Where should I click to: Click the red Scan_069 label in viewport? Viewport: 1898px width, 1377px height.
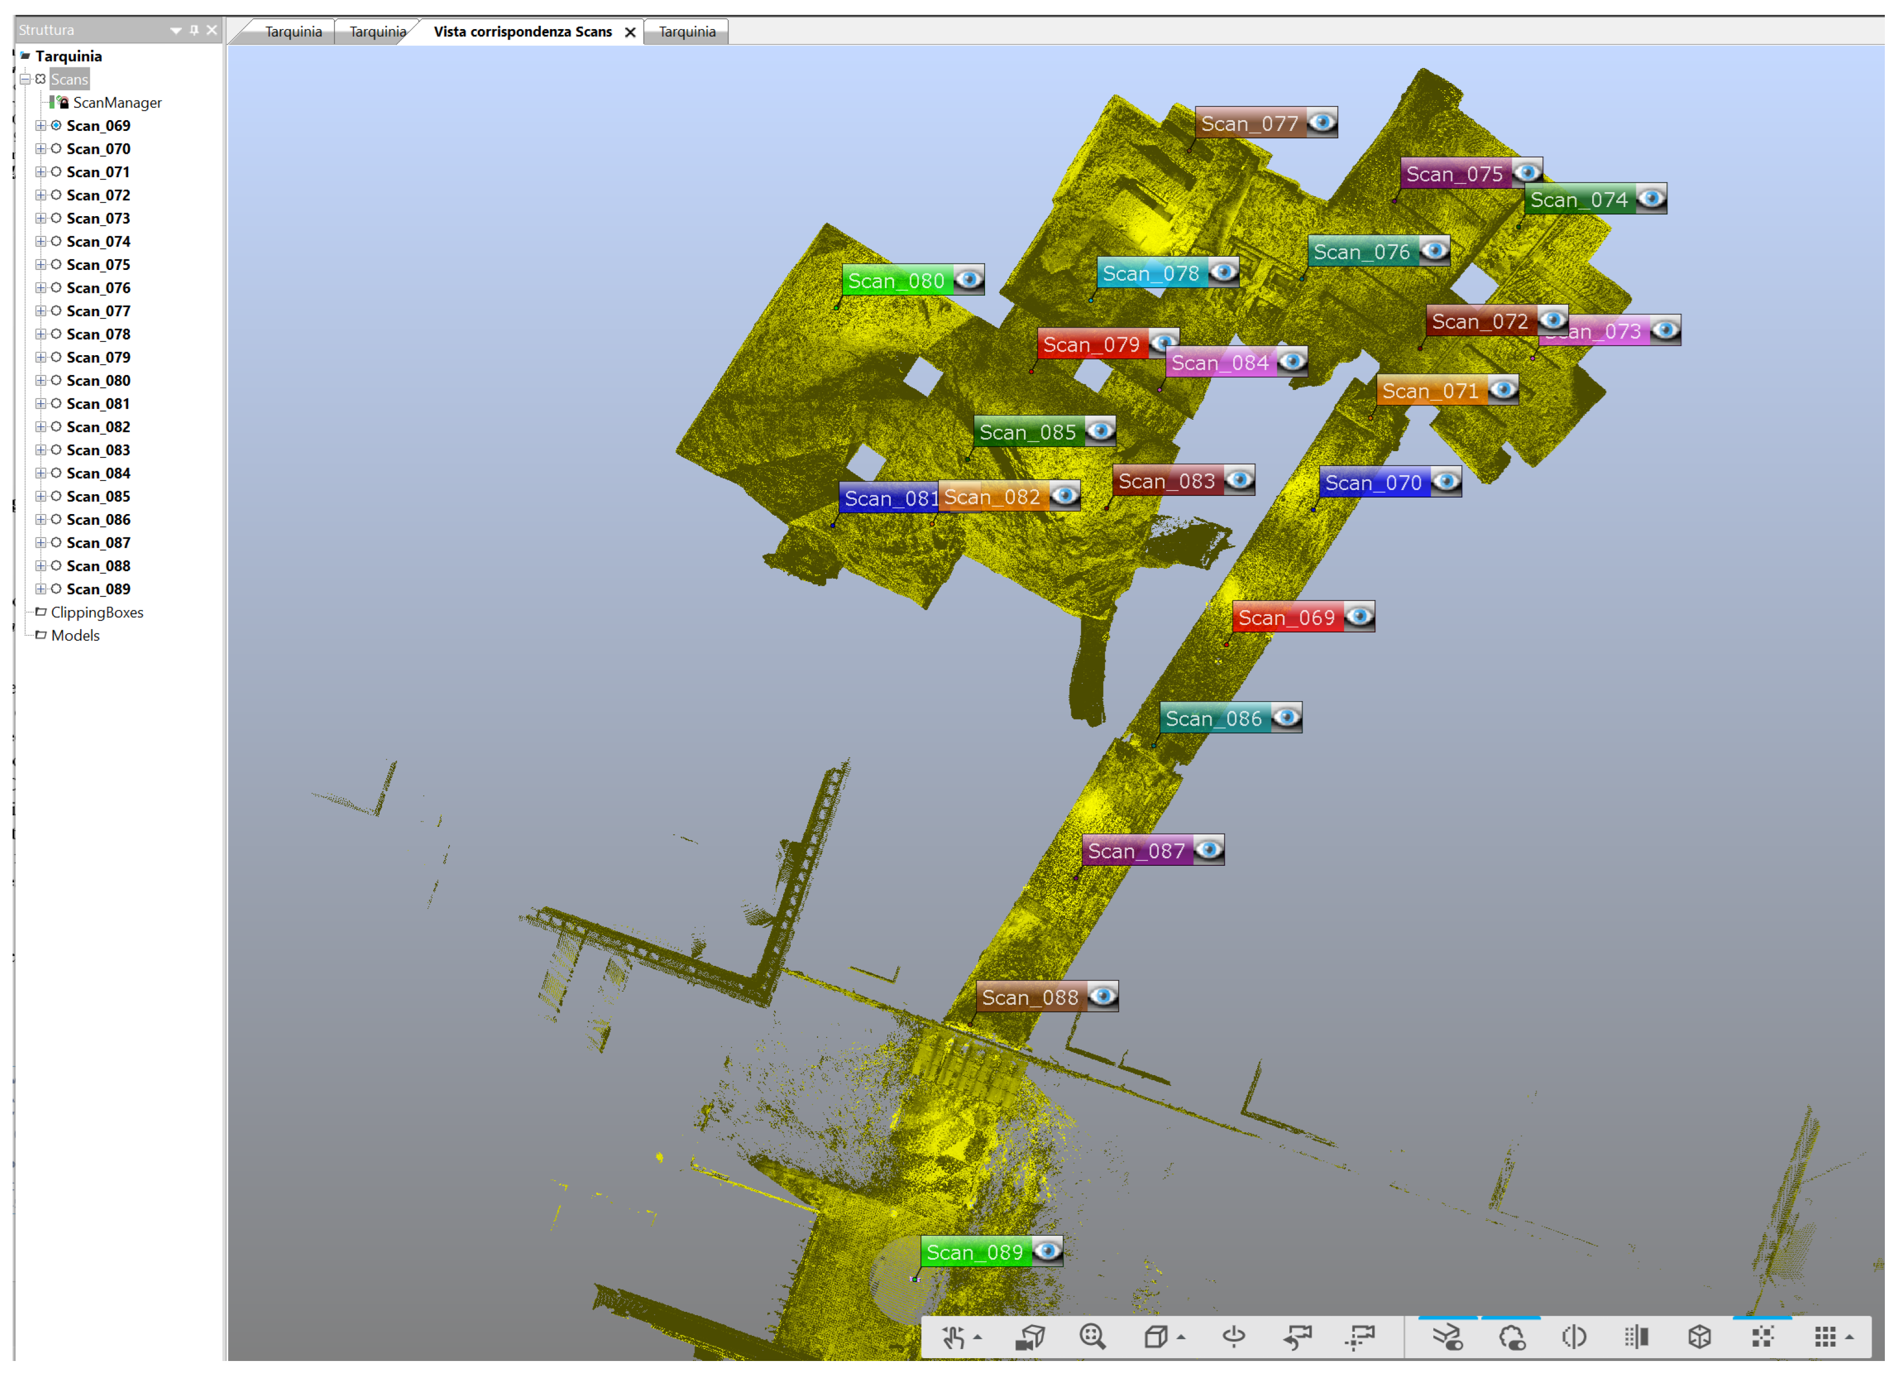[x=1286, y=618]
